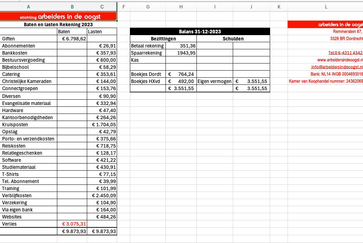Click the 'Baten en lasten Rekening 2023' title
Viewport: 363px width, 243px height.
coord(58,24)
